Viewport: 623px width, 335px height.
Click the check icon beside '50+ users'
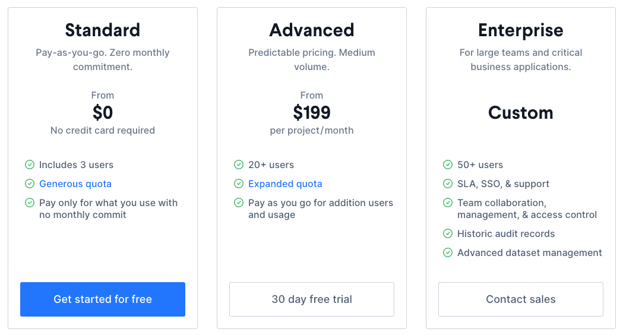[448, 165]
